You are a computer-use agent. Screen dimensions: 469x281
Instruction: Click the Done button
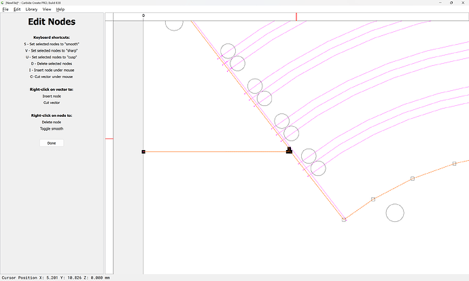(52, 143)
